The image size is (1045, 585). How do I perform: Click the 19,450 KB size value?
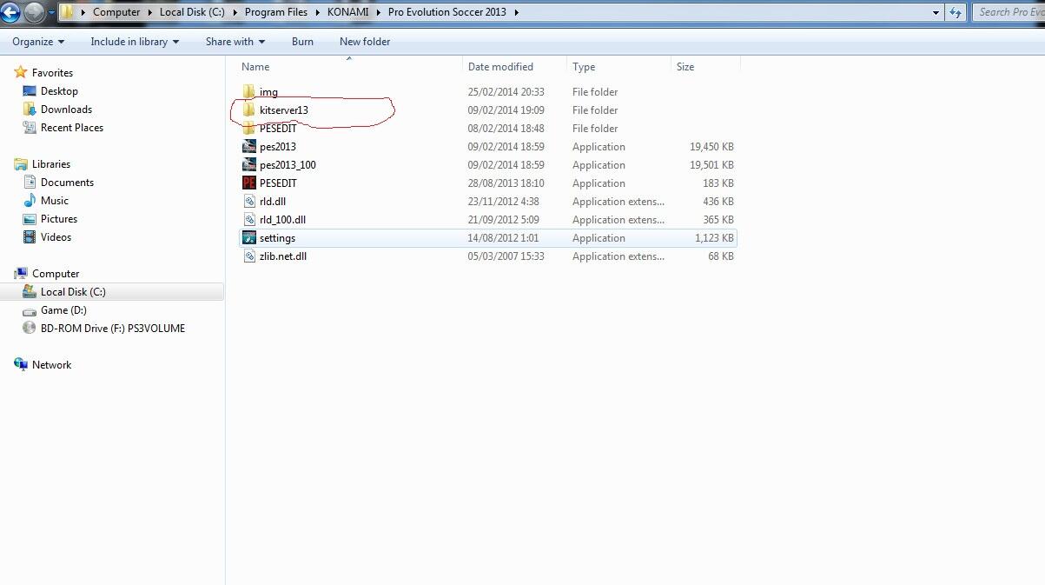coord(711,147)
